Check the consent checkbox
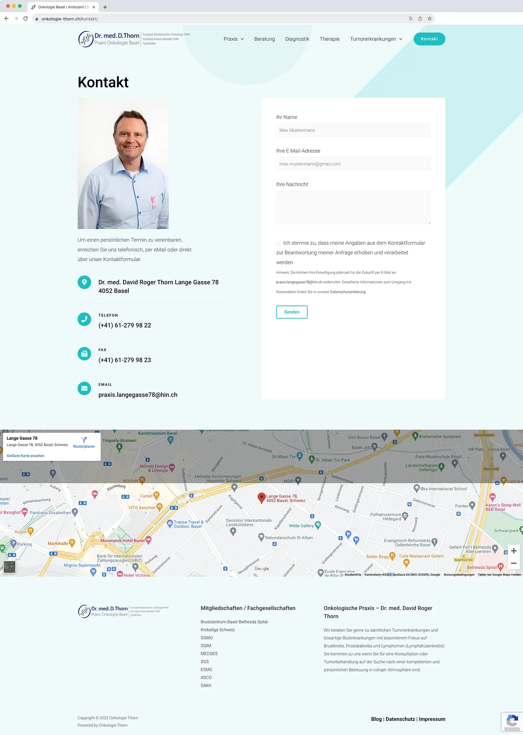Screen dimensions: 523x735 click(278, 243)
